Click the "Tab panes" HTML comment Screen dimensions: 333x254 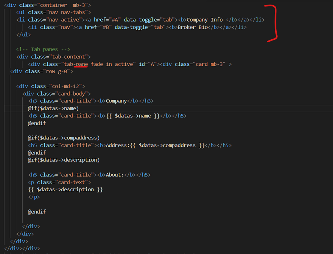click(x=43, y=50)
